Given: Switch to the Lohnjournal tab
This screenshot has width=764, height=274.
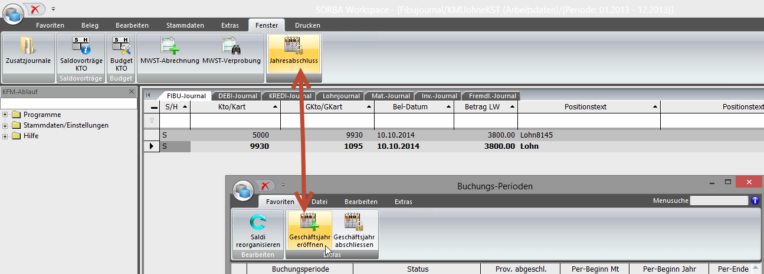Looking at the screenshot, I should coord(341,96).
